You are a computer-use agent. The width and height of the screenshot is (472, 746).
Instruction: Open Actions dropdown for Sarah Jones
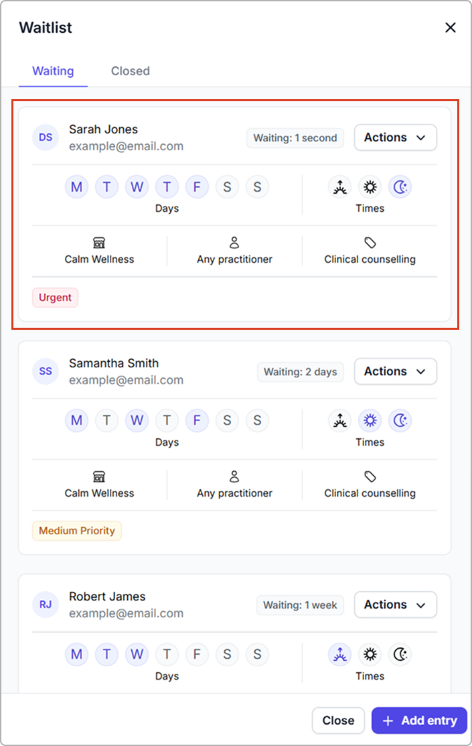pos(395,137)
